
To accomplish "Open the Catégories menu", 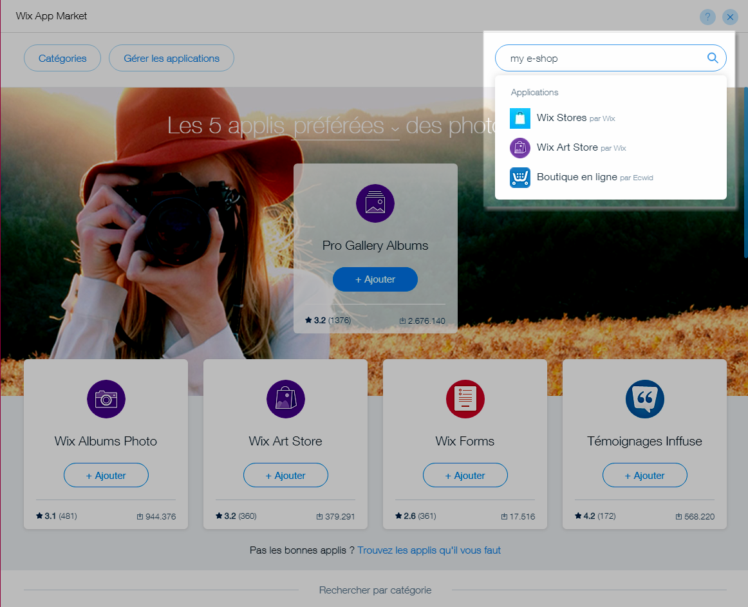I will coord(62,58).
